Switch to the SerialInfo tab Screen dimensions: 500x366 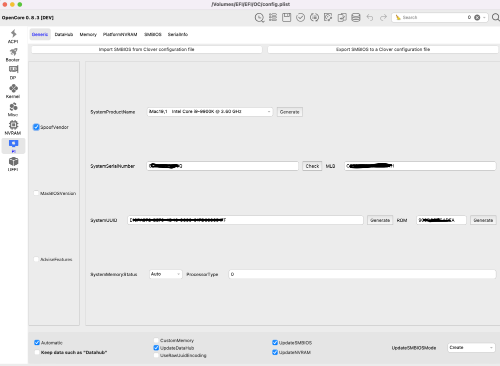[x=177, y=34]
